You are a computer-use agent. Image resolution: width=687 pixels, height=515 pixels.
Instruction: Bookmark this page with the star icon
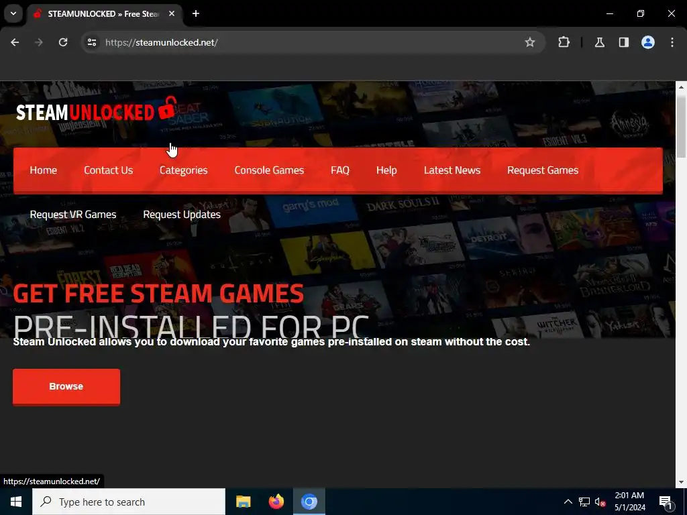[x=530, y=42]
